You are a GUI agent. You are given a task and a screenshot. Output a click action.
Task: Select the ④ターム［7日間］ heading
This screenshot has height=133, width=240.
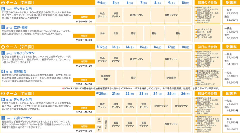[x=17, y=47]
